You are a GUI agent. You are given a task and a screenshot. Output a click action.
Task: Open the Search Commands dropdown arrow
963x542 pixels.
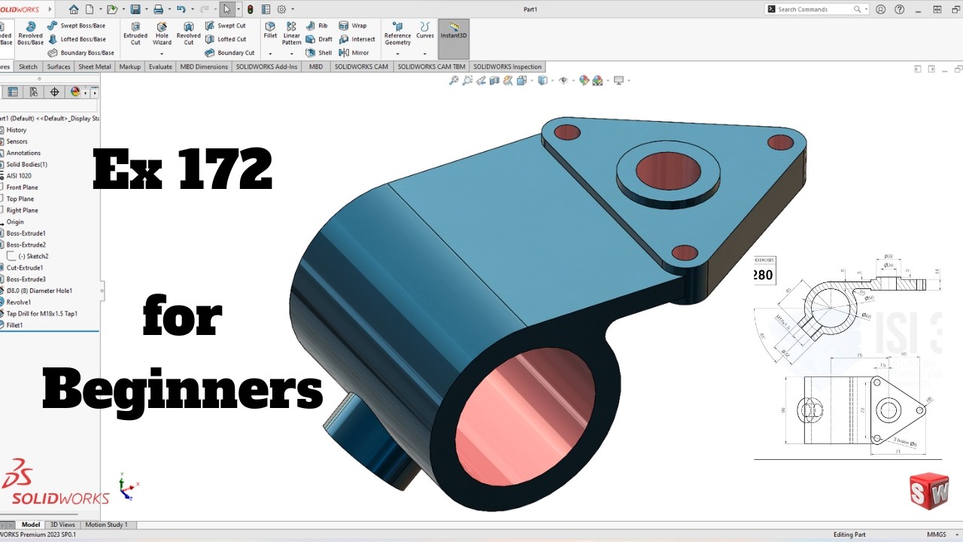point(865,10)
